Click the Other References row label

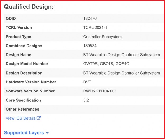[x=22, y=109]
